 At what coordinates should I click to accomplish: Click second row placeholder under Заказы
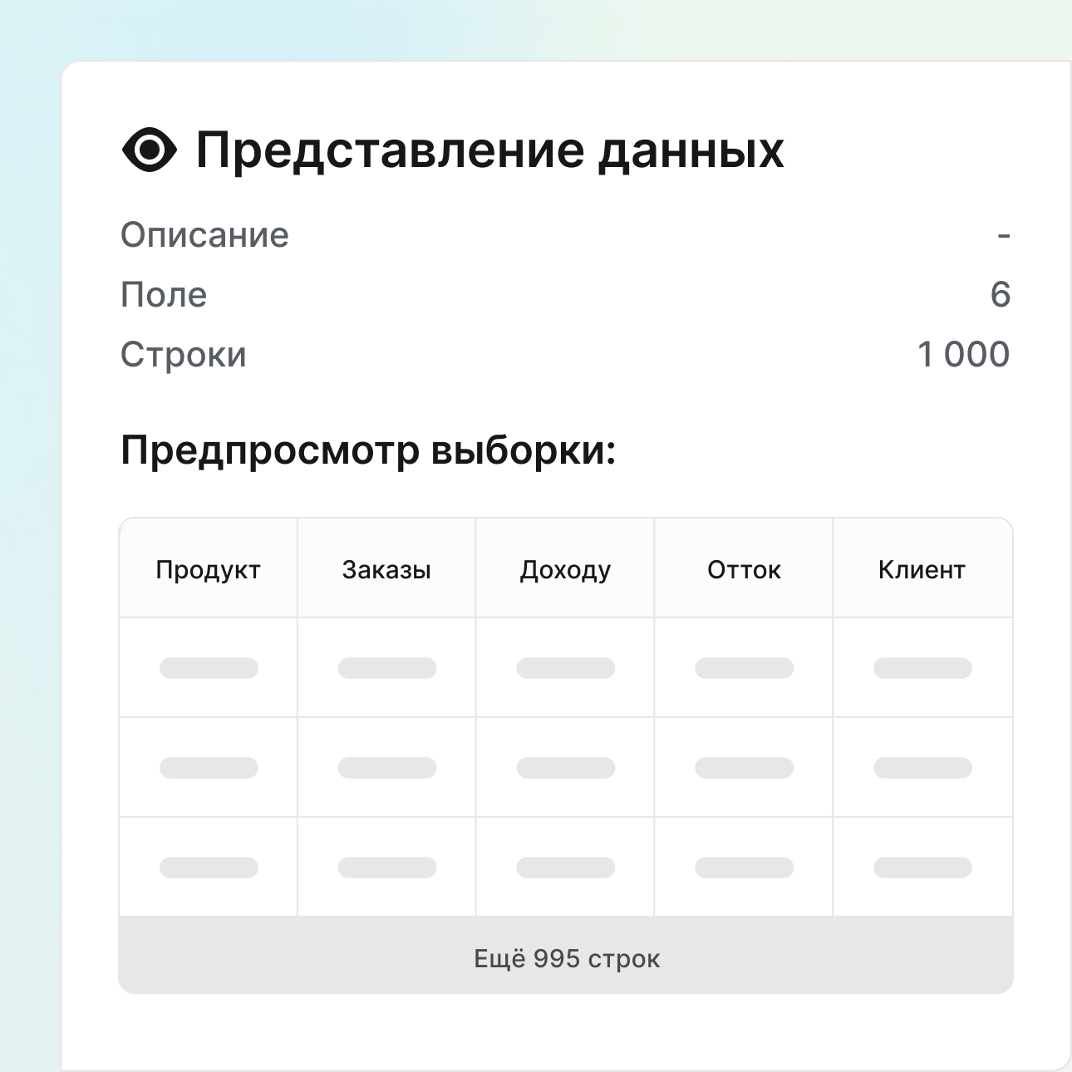coord(387,768)
